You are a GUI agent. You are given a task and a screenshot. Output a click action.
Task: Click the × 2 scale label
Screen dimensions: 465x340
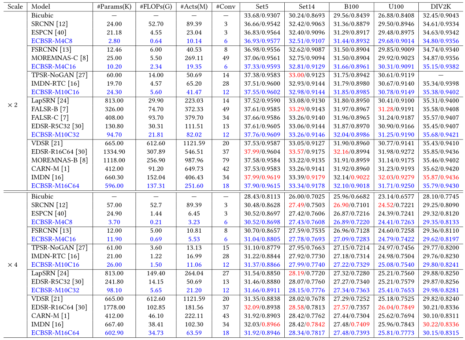coord(12,105)
